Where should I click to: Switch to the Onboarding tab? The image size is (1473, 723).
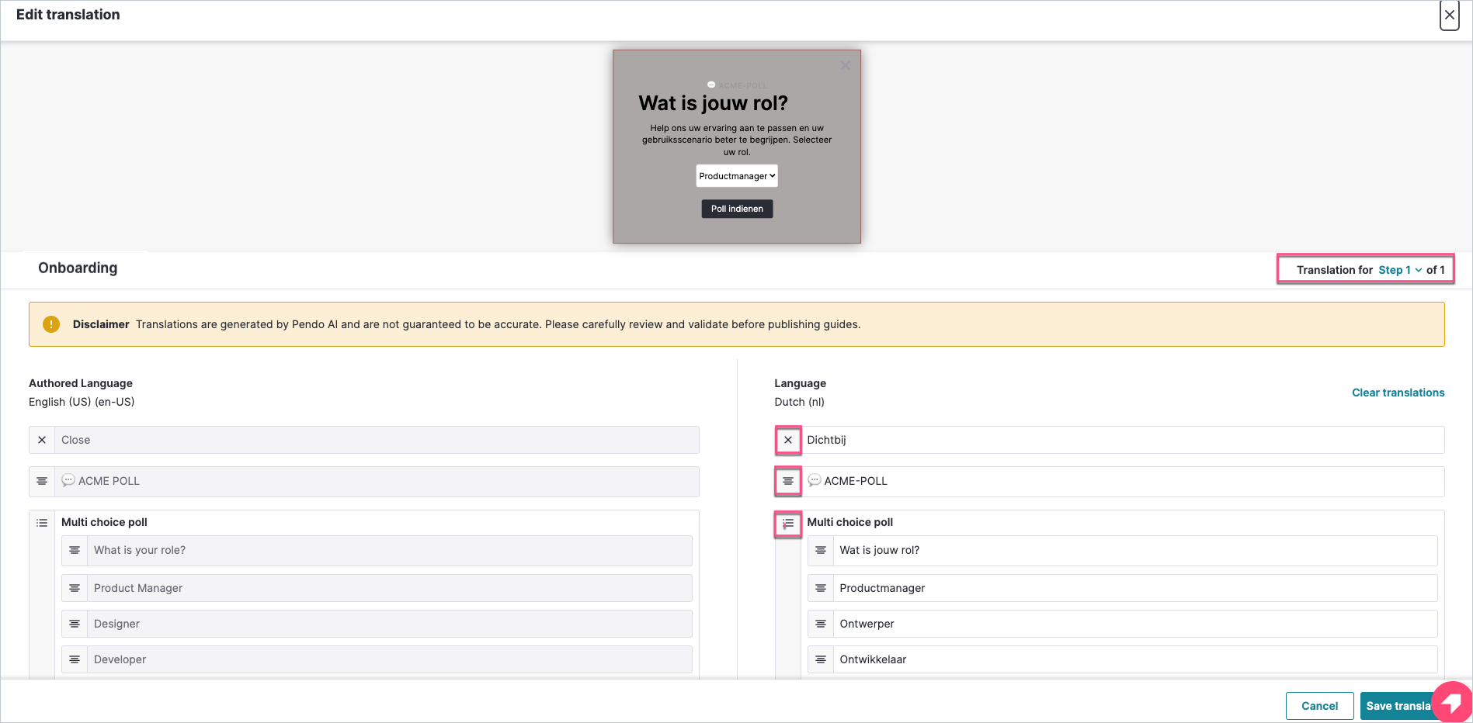(x=78, y=268)
